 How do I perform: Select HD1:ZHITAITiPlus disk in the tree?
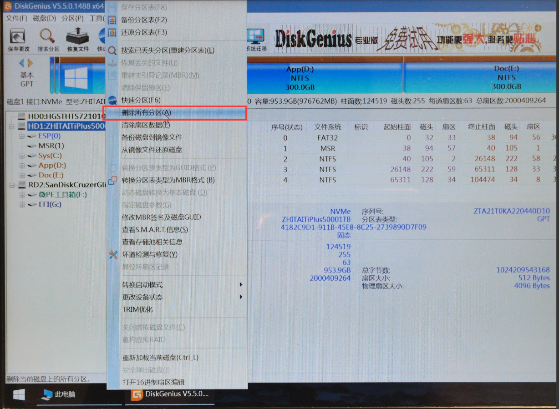66,126
